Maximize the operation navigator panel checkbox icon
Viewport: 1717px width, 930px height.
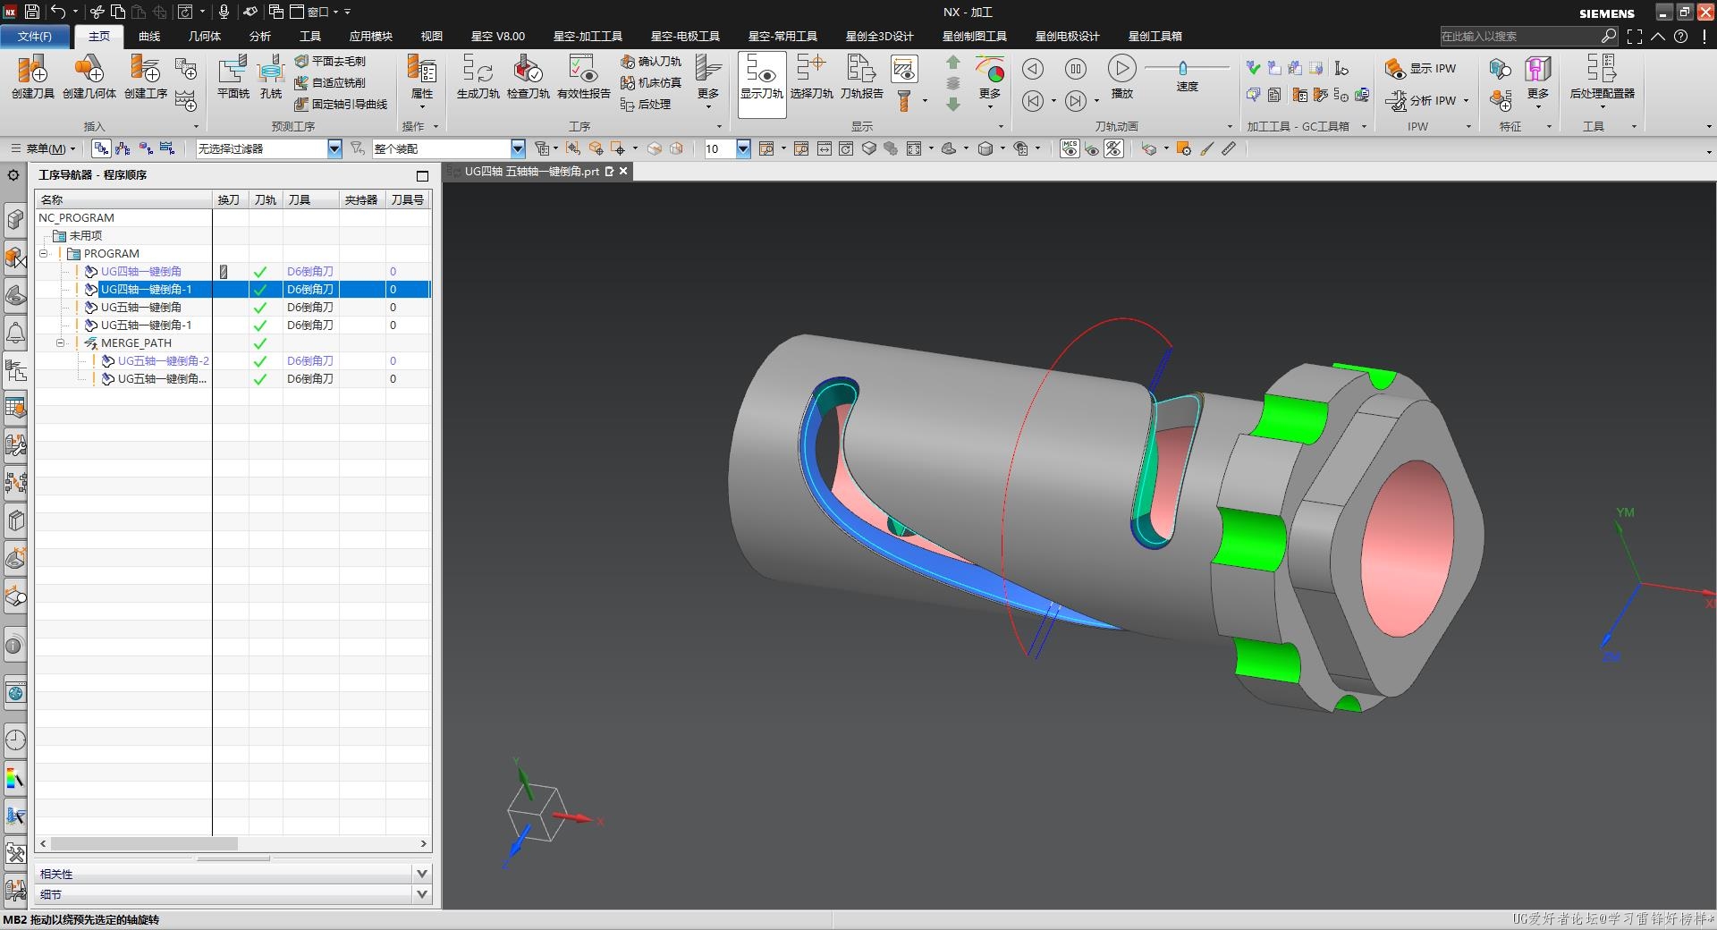423,175
